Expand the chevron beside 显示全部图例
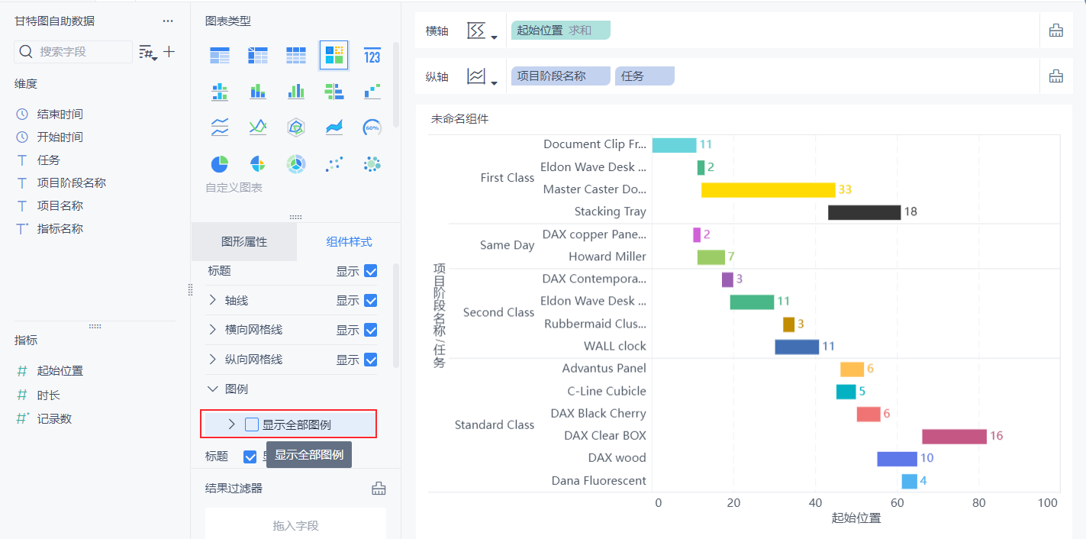Screen dimensions: 1086x539 tap(232, 424)
